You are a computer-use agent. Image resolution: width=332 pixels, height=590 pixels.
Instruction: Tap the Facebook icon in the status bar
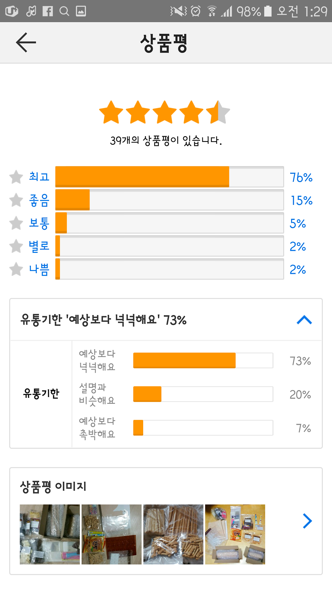48,11
